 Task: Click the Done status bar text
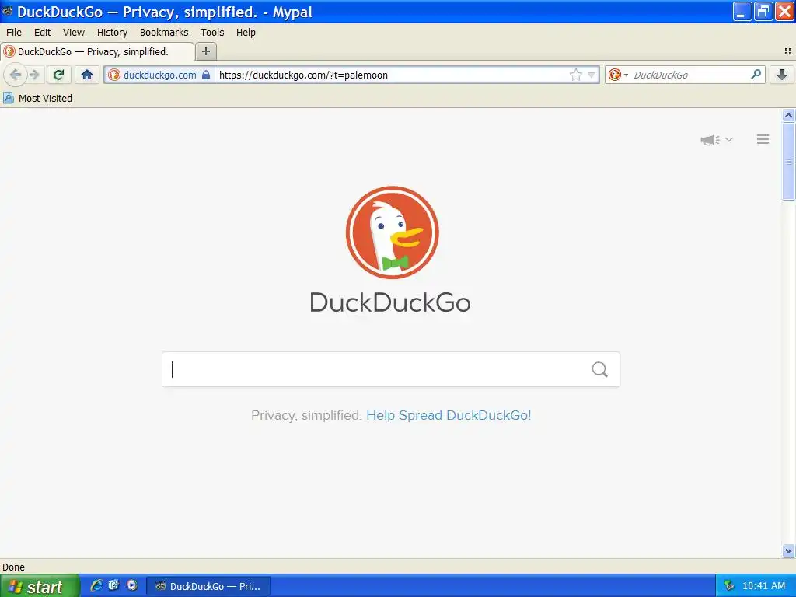13,567
